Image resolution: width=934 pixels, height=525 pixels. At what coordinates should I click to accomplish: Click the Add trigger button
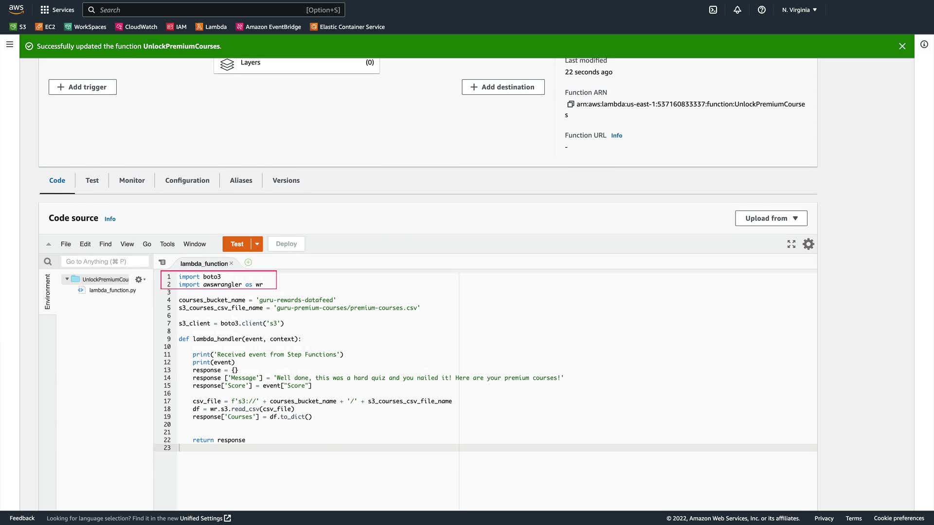click(83, 87)
